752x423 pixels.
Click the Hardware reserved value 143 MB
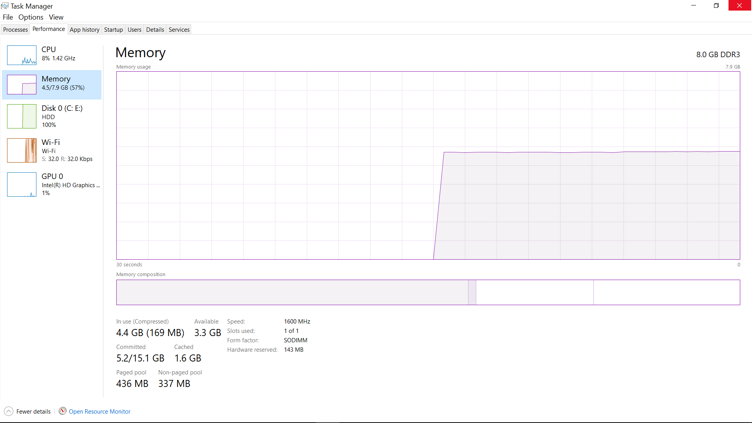point(293,350)
